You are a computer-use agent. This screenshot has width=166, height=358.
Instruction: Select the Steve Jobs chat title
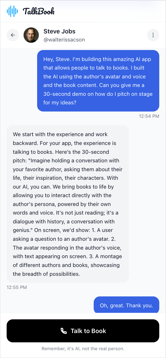[59, 32]
